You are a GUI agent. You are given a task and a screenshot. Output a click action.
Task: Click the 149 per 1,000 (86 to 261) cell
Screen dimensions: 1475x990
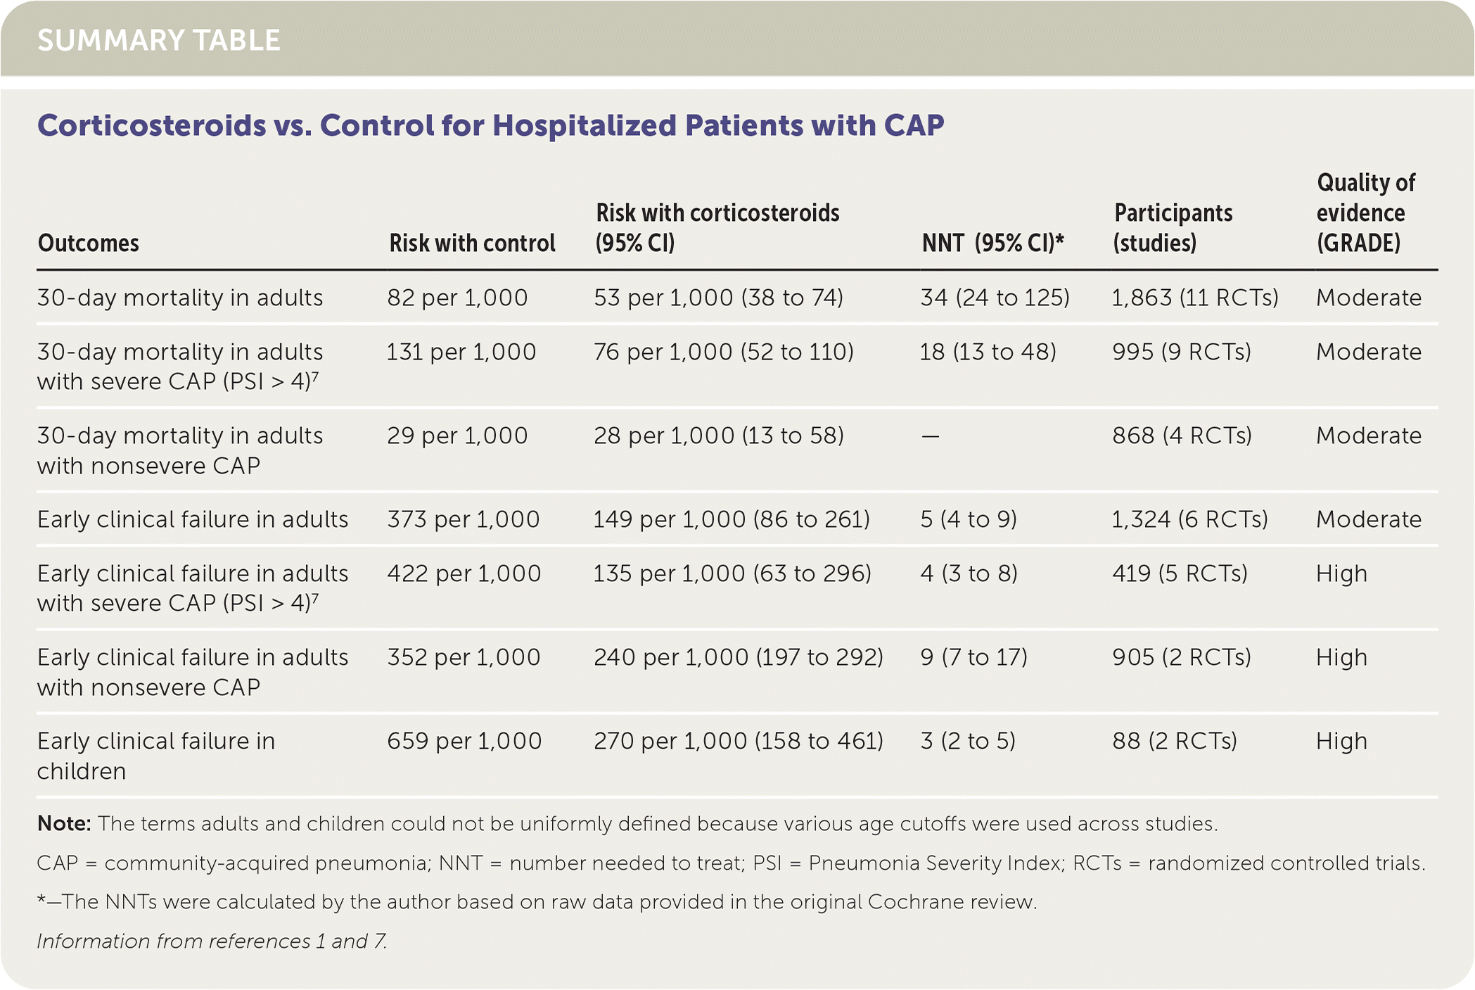[x=731, y=519]
